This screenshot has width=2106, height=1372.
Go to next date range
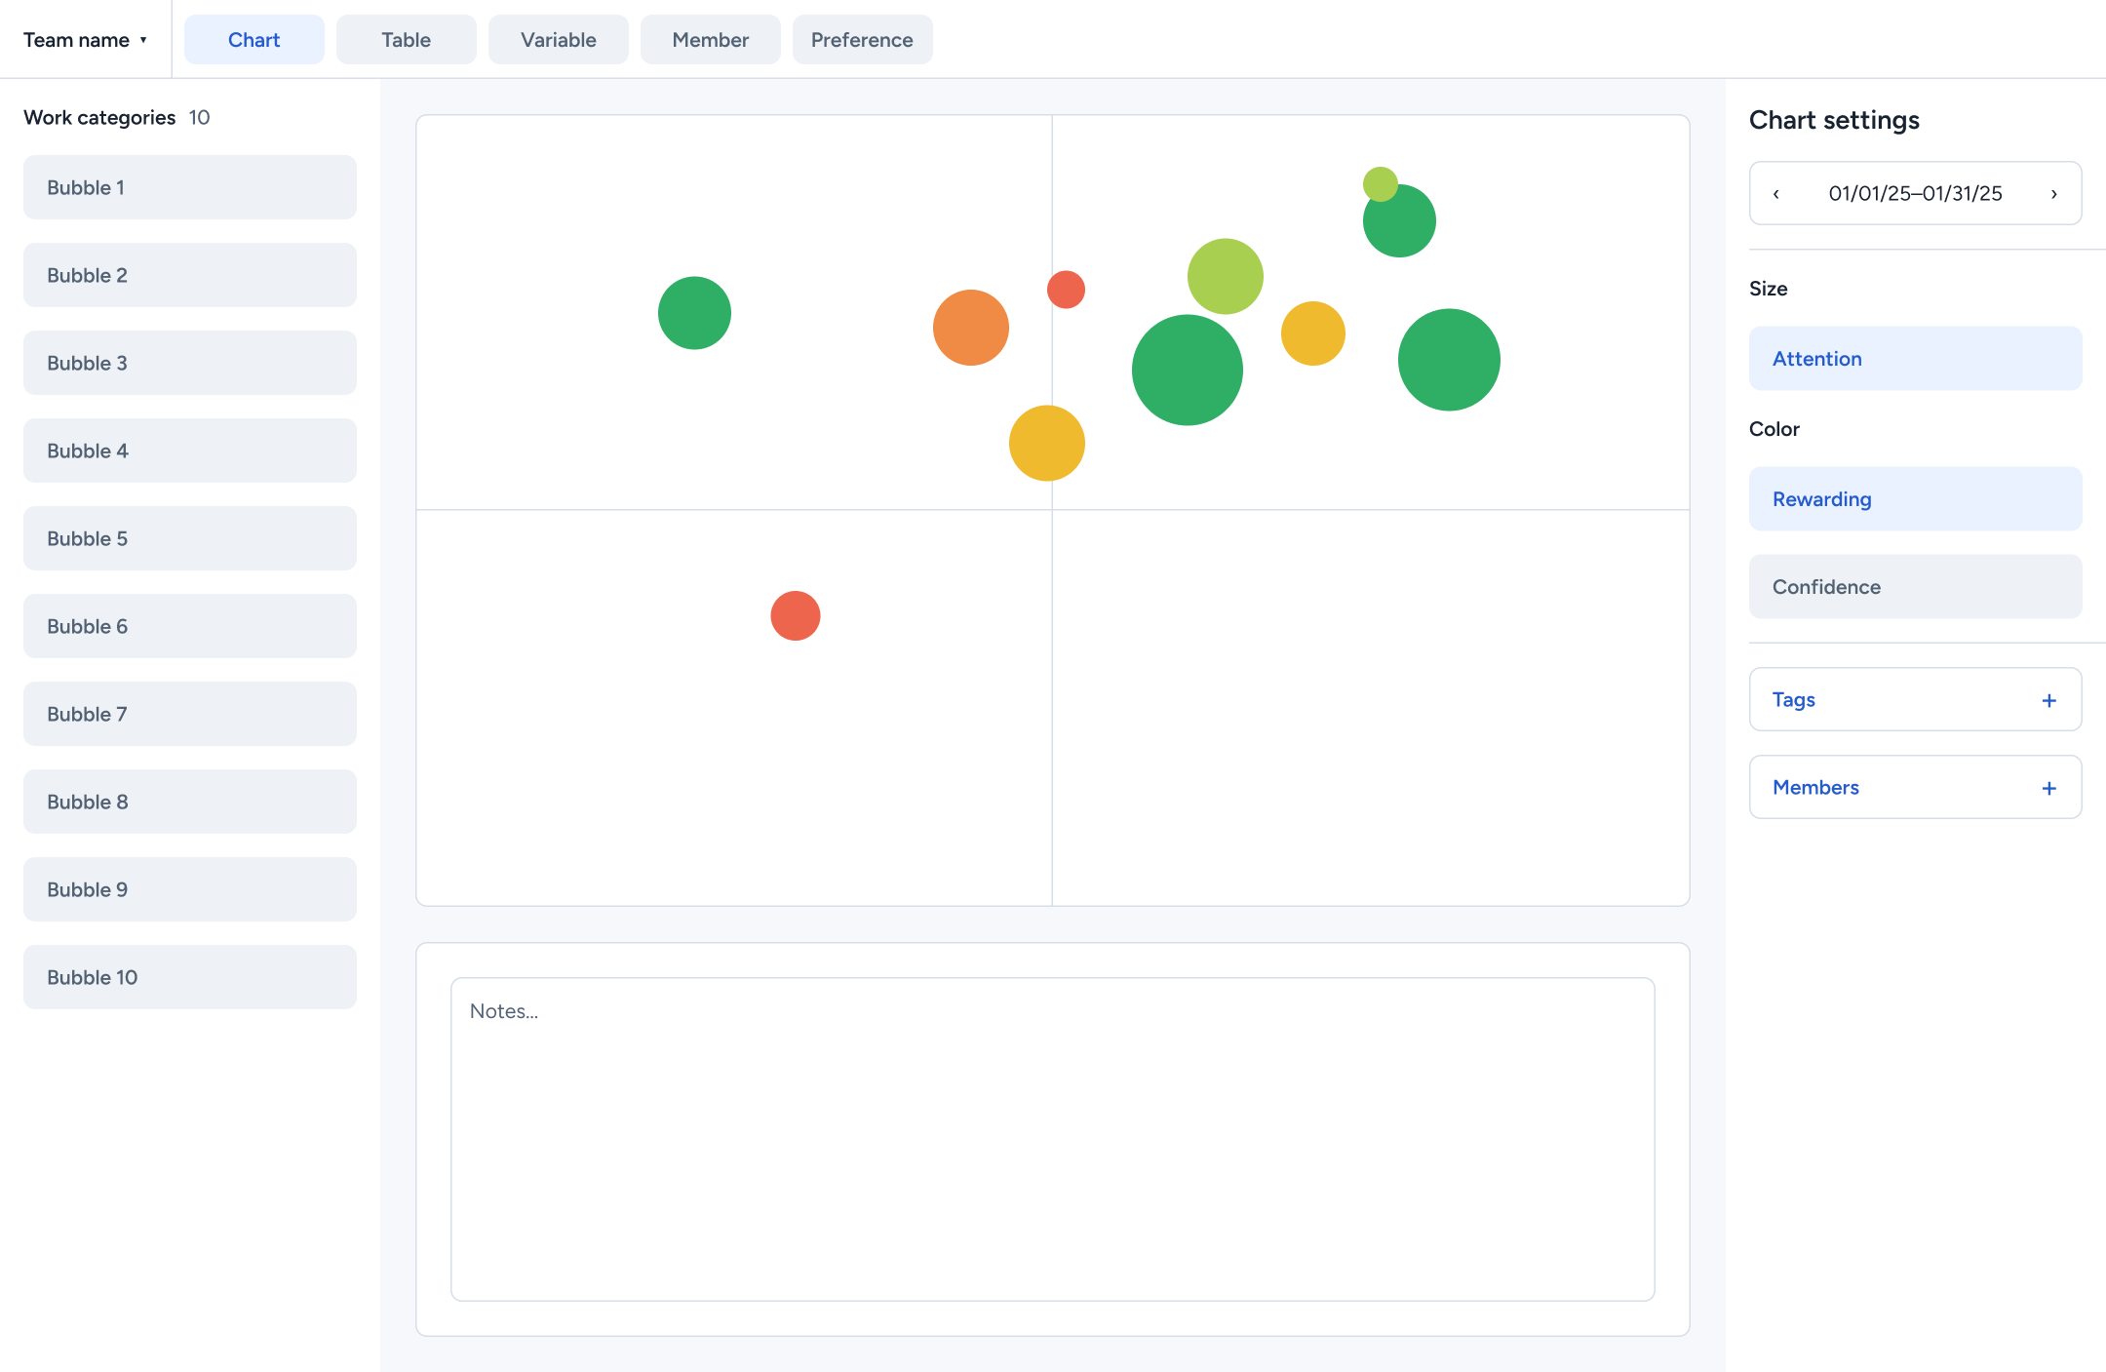click(x=2054, y=194)
